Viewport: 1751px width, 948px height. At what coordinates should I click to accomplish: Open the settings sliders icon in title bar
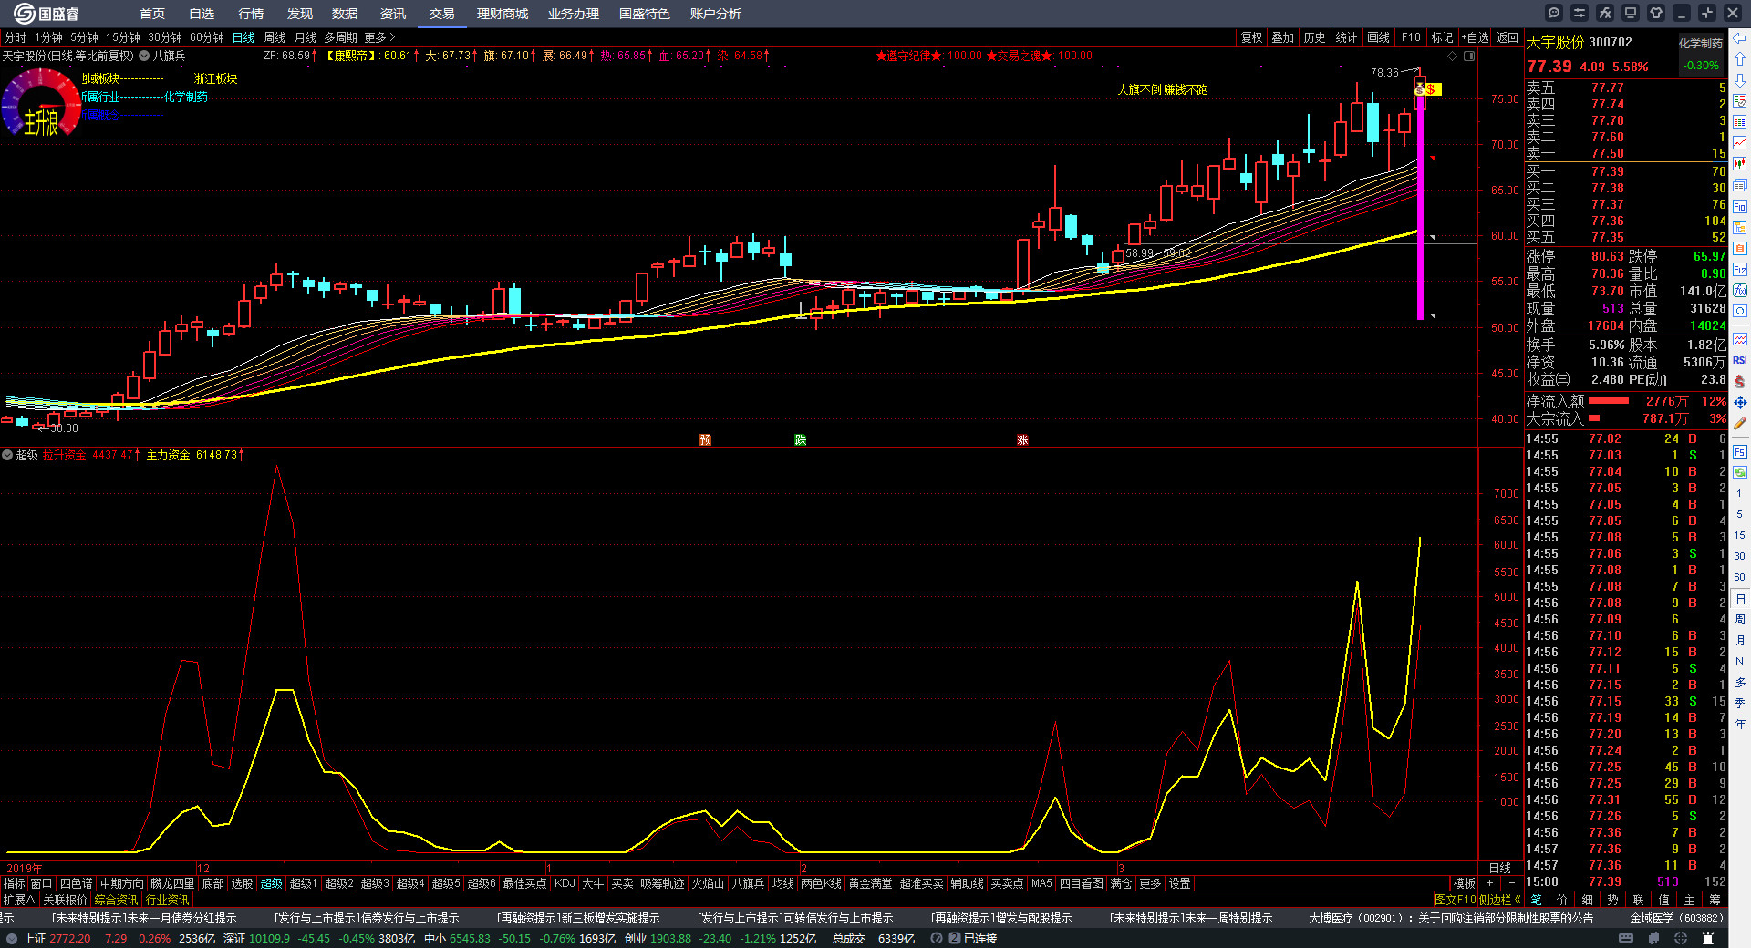pyautogui.click(x=1580, y=13)
